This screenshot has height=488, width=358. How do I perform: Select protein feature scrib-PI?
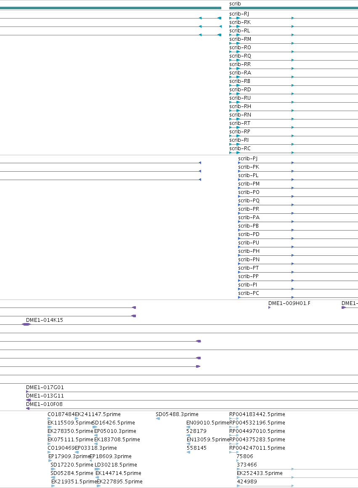pyautogui.click(x=248, y=284)
